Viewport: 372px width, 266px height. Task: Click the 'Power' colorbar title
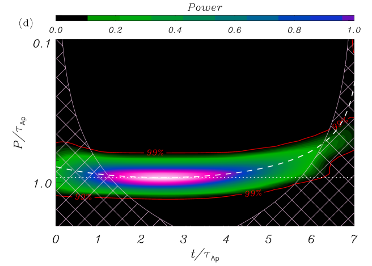tap(205, 7)
